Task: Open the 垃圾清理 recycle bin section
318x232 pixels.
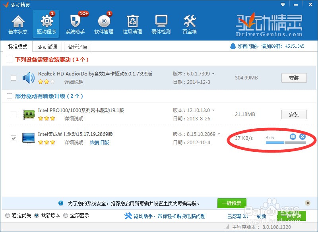Action: [132, 24]
